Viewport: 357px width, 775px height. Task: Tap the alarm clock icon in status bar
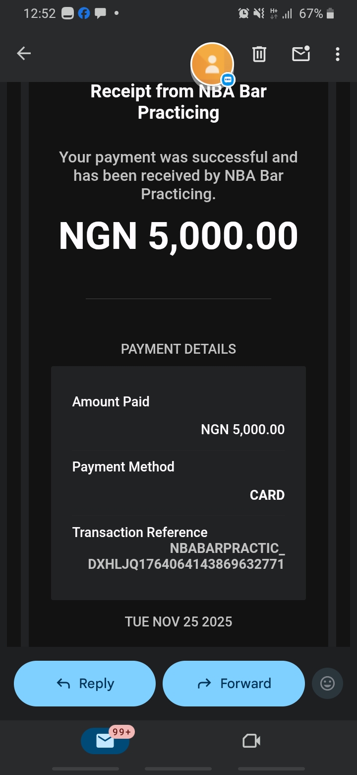(243, 14)
